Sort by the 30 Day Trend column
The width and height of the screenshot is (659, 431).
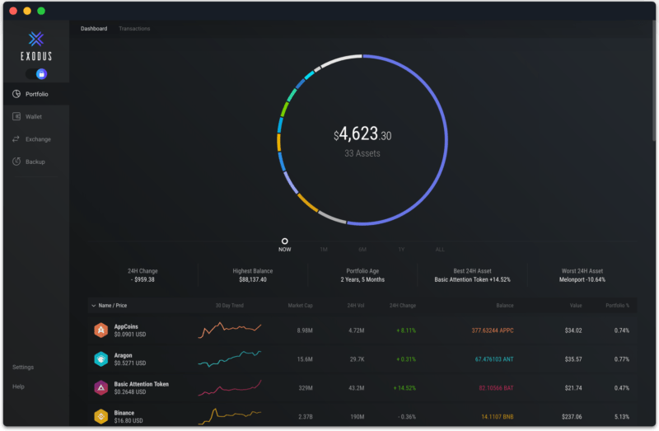pos(230,306)
